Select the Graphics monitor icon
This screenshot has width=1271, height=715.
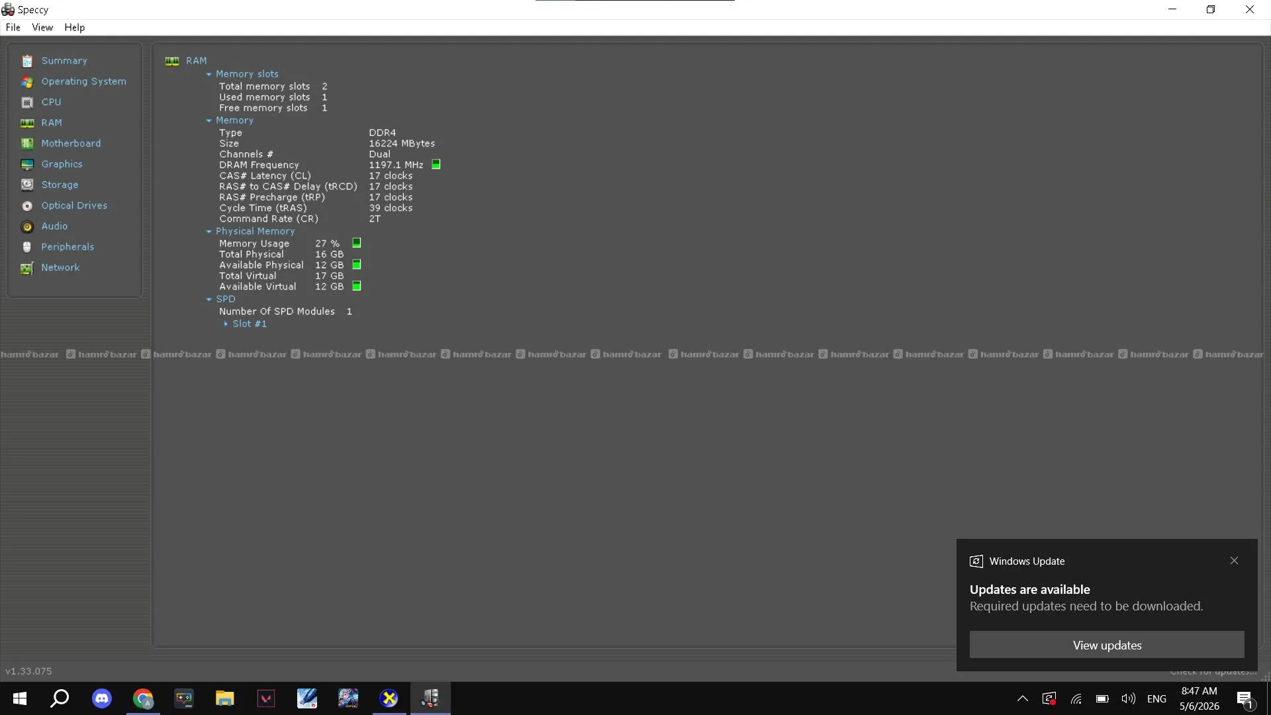point(27,164)
